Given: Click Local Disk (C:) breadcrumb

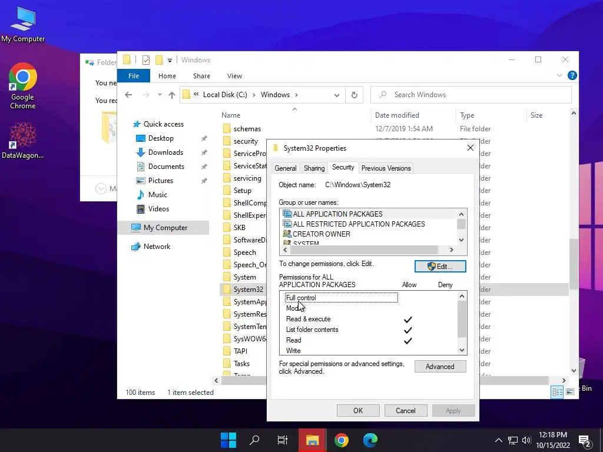Looking at the screenshot, I should [225, 95].
